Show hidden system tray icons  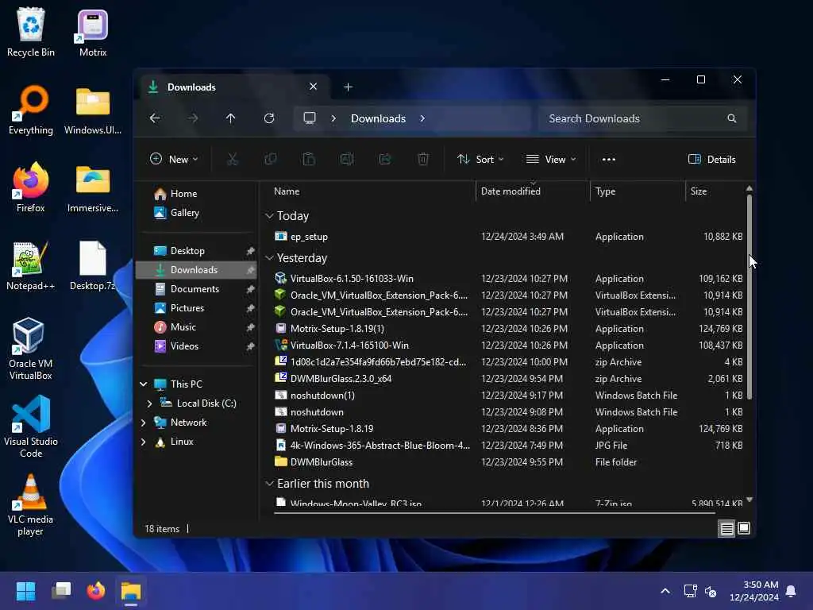point(665,591)
